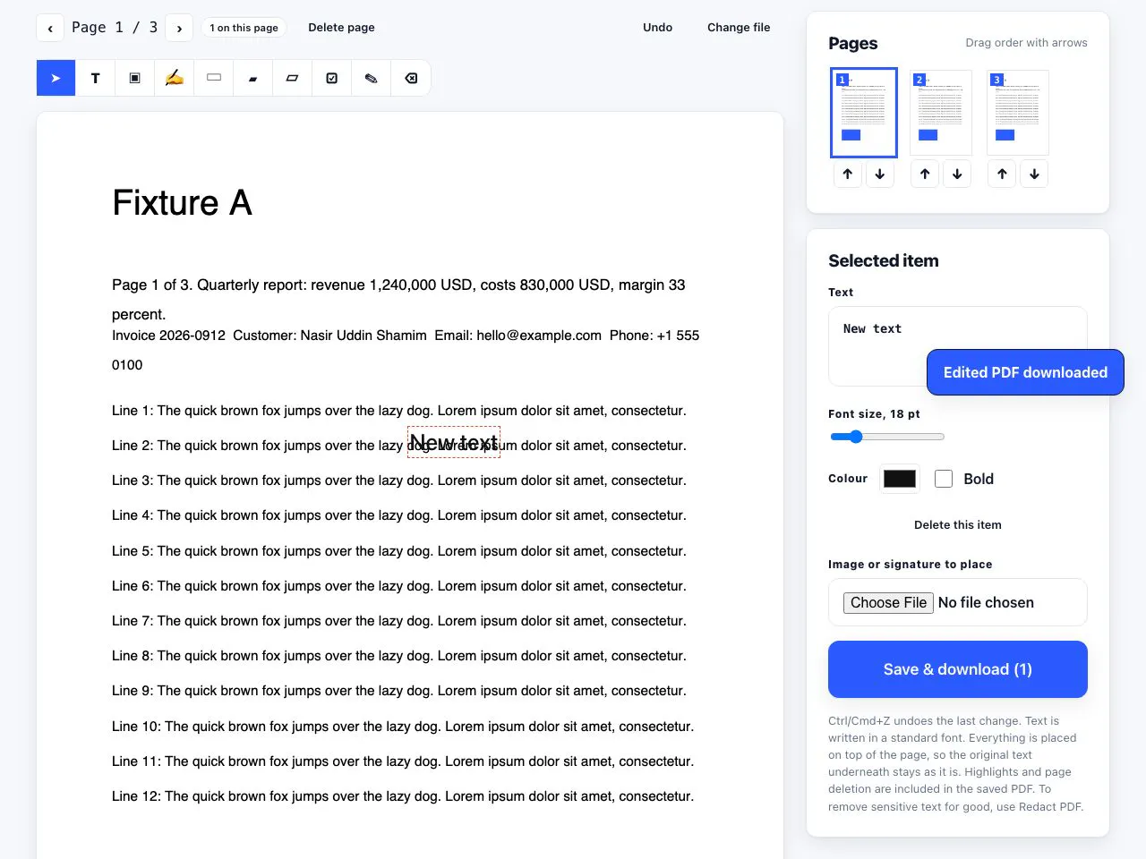The image size is (1146, 859).
Task: Select the pencil drawing tool
Action: pos(371,78)
